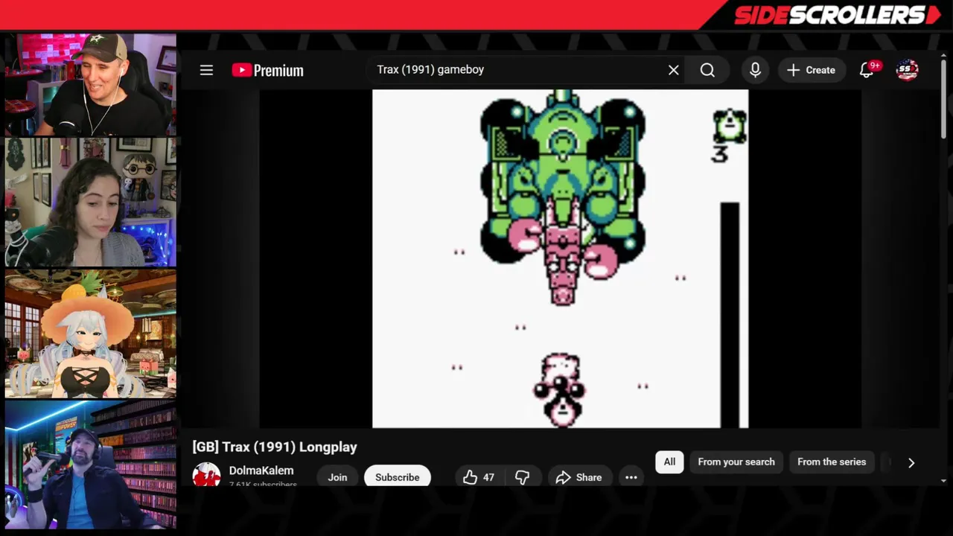Join the DolmaKalem channel membership
The image size is (953, 536).
[337, 477]
